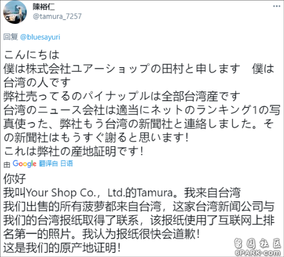Click the 6PARK.com watermark text

click(258, 253)
